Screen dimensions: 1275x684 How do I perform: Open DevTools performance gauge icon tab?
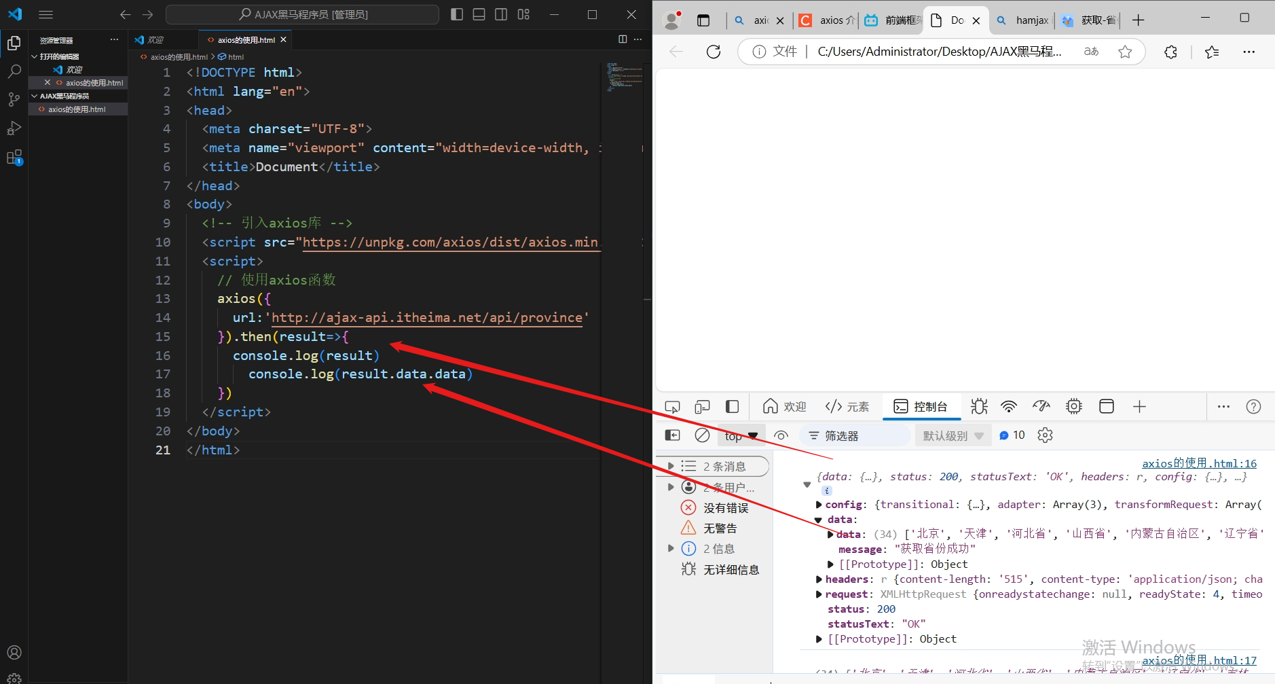click(x=1041, y=407)
